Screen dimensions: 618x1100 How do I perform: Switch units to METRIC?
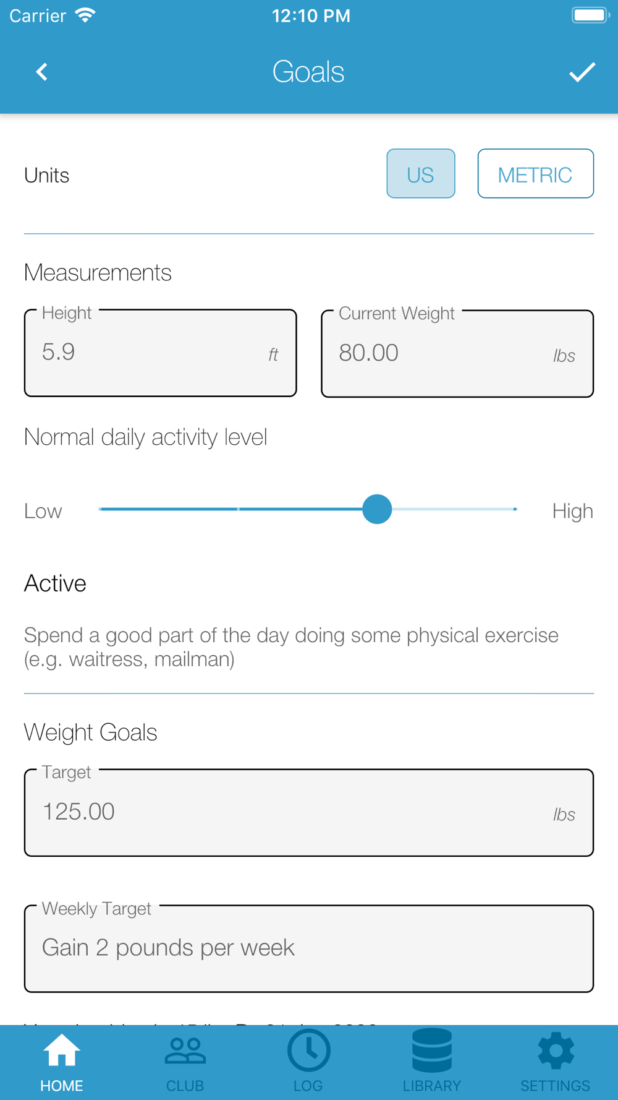pos(535,174)
